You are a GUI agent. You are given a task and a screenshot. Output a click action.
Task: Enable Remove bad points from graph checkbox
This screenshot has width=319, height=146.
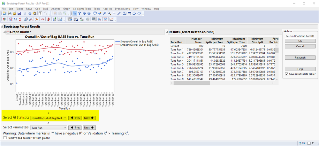[5, 138]
